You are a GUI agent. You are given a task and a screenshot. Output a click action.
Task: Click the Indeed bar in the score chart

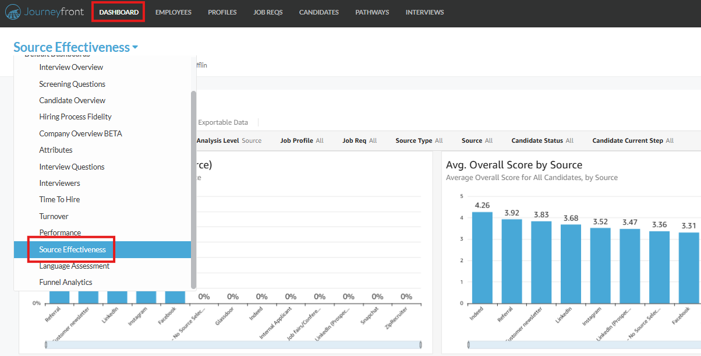(x=480, y=256)
